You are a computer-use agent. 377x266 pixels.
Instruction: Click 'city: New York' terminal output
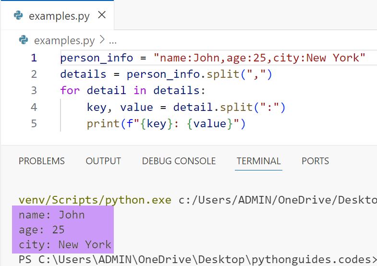(65, 244)
